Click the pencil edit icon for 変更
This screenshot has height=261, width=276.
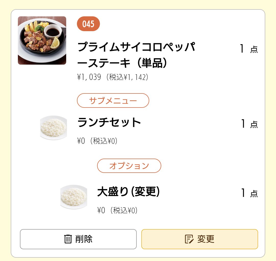[189, 239]
